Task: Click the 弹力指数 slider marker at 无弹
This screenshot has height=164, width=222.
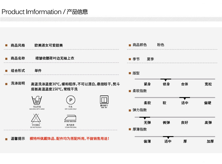Action: [145, 118]
